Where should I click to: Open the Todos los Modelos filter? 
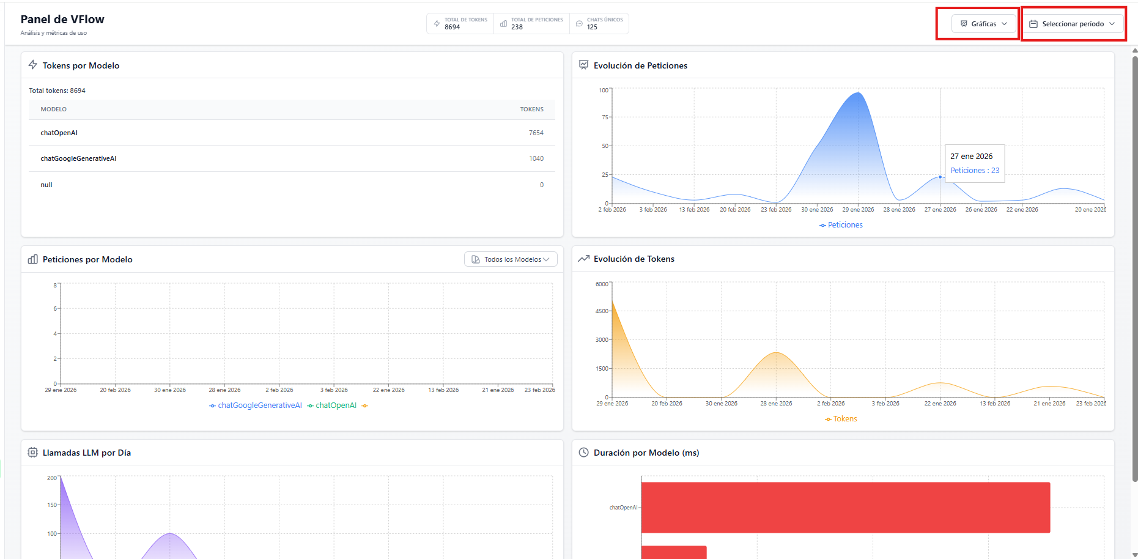click(511, 259)
